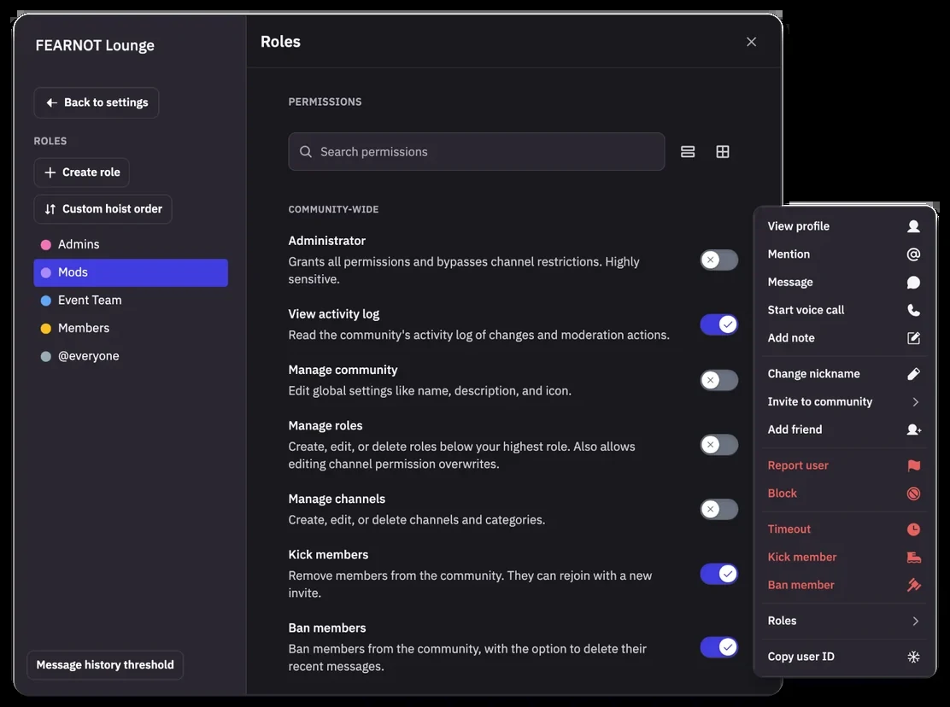Expand the Invite to community submenu arrow
950x707 pixels.
pos(916,402)
